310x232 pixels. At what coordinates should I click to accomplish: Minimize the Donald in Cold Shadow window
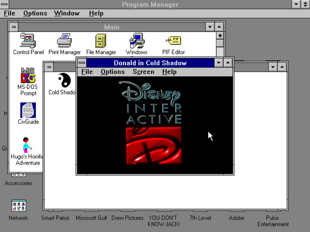[x=219, y=63]
